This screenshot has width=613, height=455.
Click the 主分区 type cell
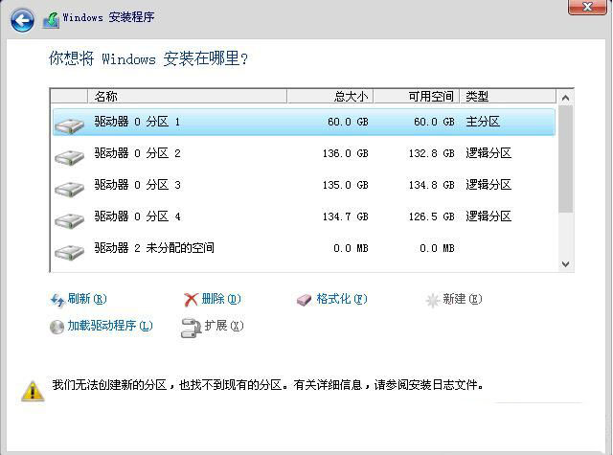tap(483, 122)
